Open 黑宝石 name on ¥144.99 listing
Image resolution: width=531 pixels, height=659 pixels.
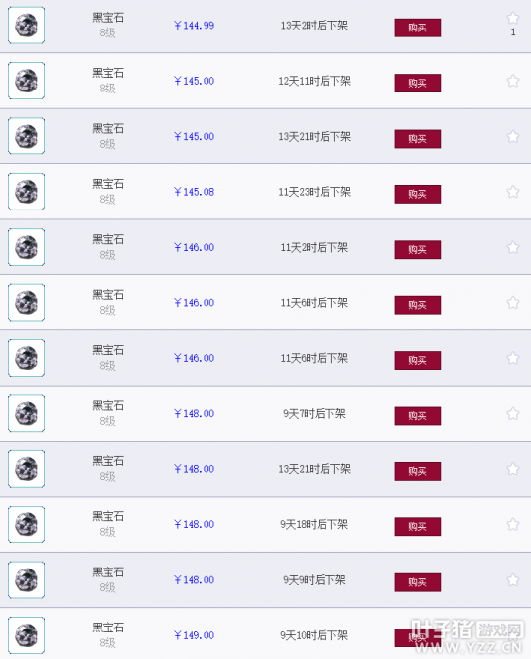point(108,18)
